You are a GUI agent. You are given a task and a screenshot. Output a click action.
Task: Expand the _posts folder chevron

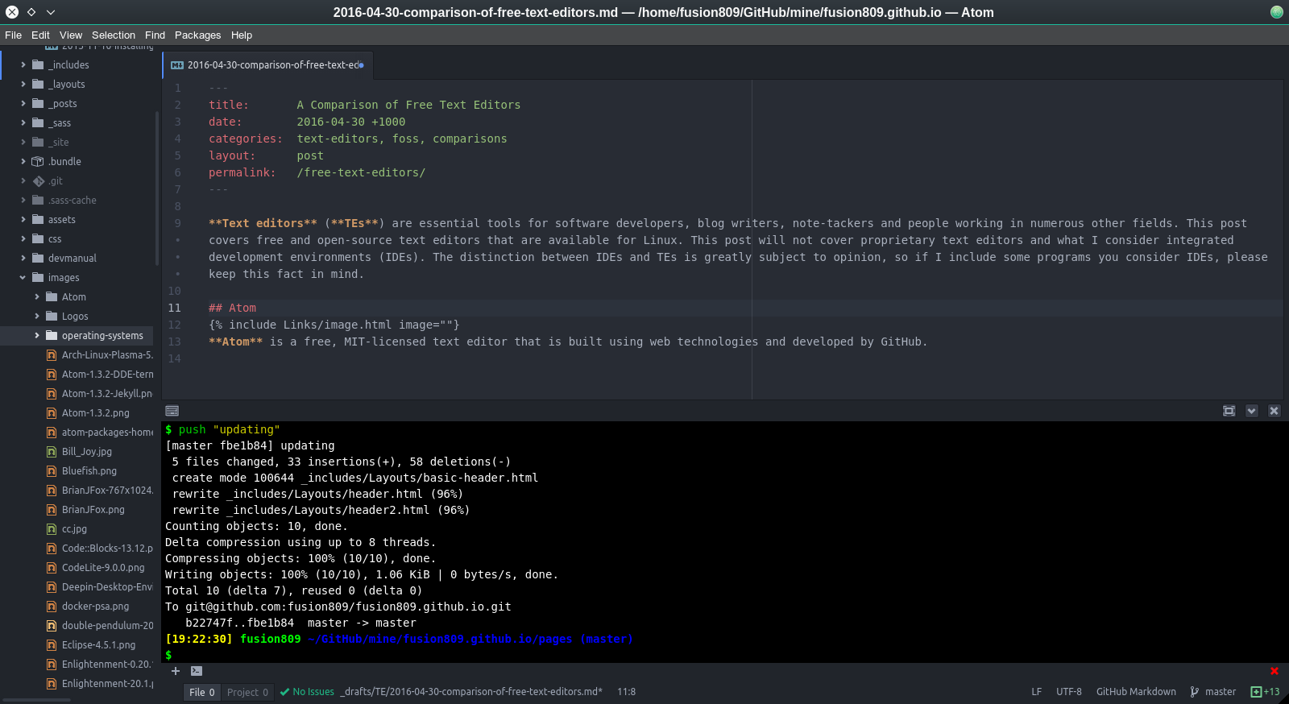[23, 103]
